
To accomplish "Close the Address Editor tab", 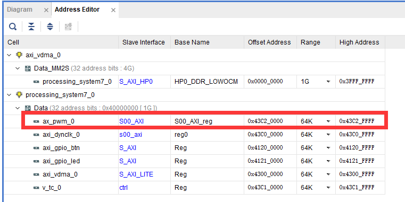I will [x=113, y=10].
